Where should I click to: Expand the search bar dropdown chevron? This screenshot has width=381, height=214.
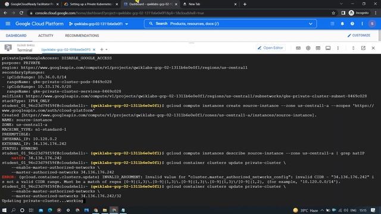click(310, 24)
